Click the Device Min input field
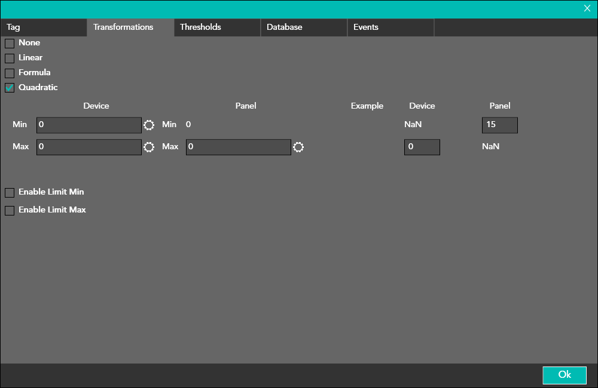Image resolution: width=598 pixels, height=388 pixels. [x=89, y=125]
